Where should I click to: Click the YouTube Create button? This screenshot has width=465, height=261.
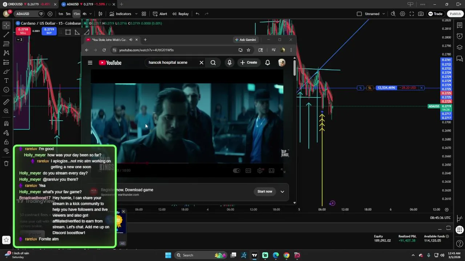click(x=248, y=62)
